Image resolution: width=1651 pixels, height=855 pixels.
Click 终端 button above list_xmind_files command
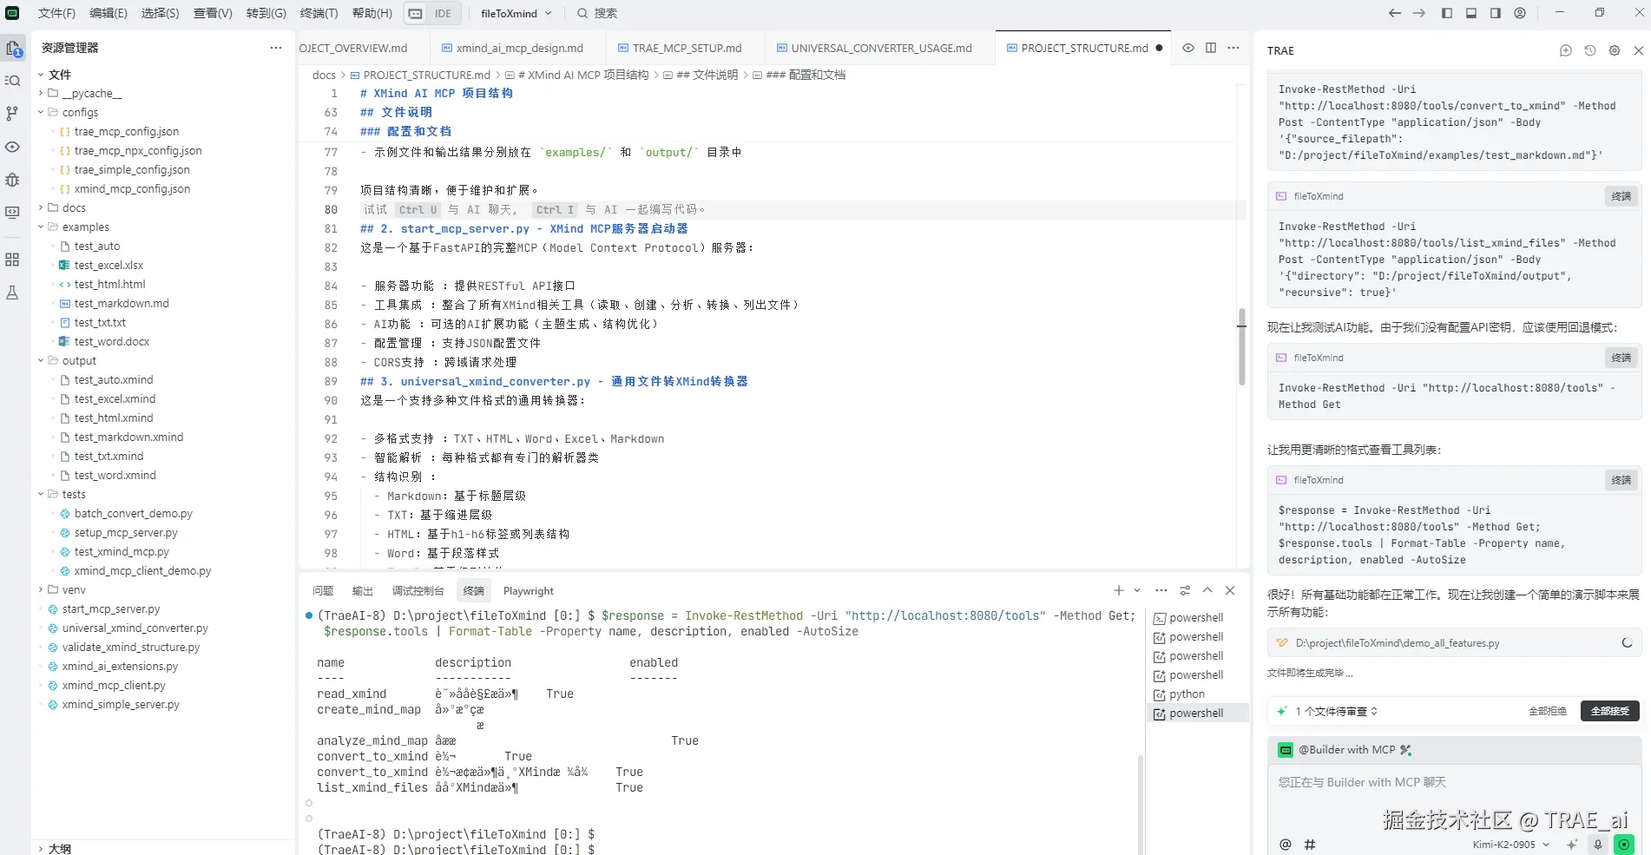tap(1621, 196)
